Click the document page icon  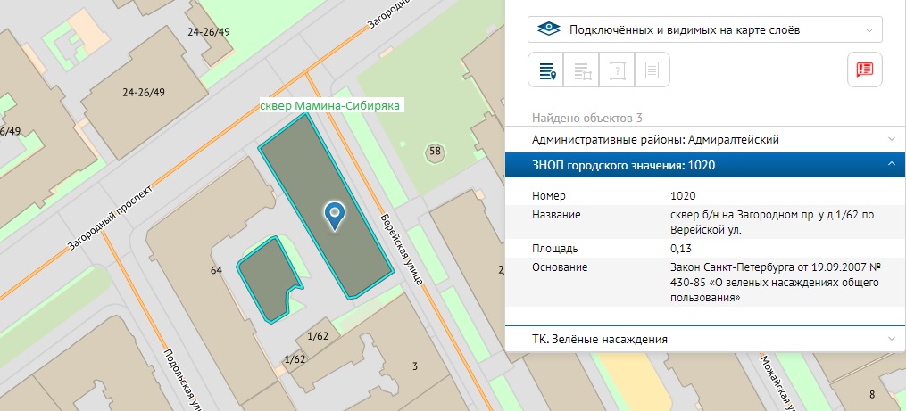point(652,70)
